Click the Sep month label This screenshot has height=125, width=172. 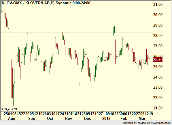pos(32,119)
